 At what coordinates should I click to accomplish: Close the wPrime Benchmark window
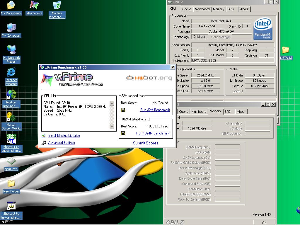tap(173, 67)
